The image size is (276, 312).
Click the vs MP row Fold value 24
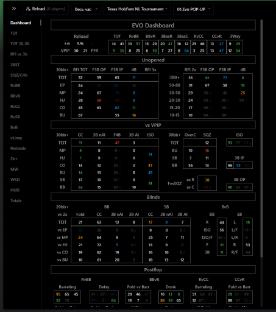coord(80,238)
